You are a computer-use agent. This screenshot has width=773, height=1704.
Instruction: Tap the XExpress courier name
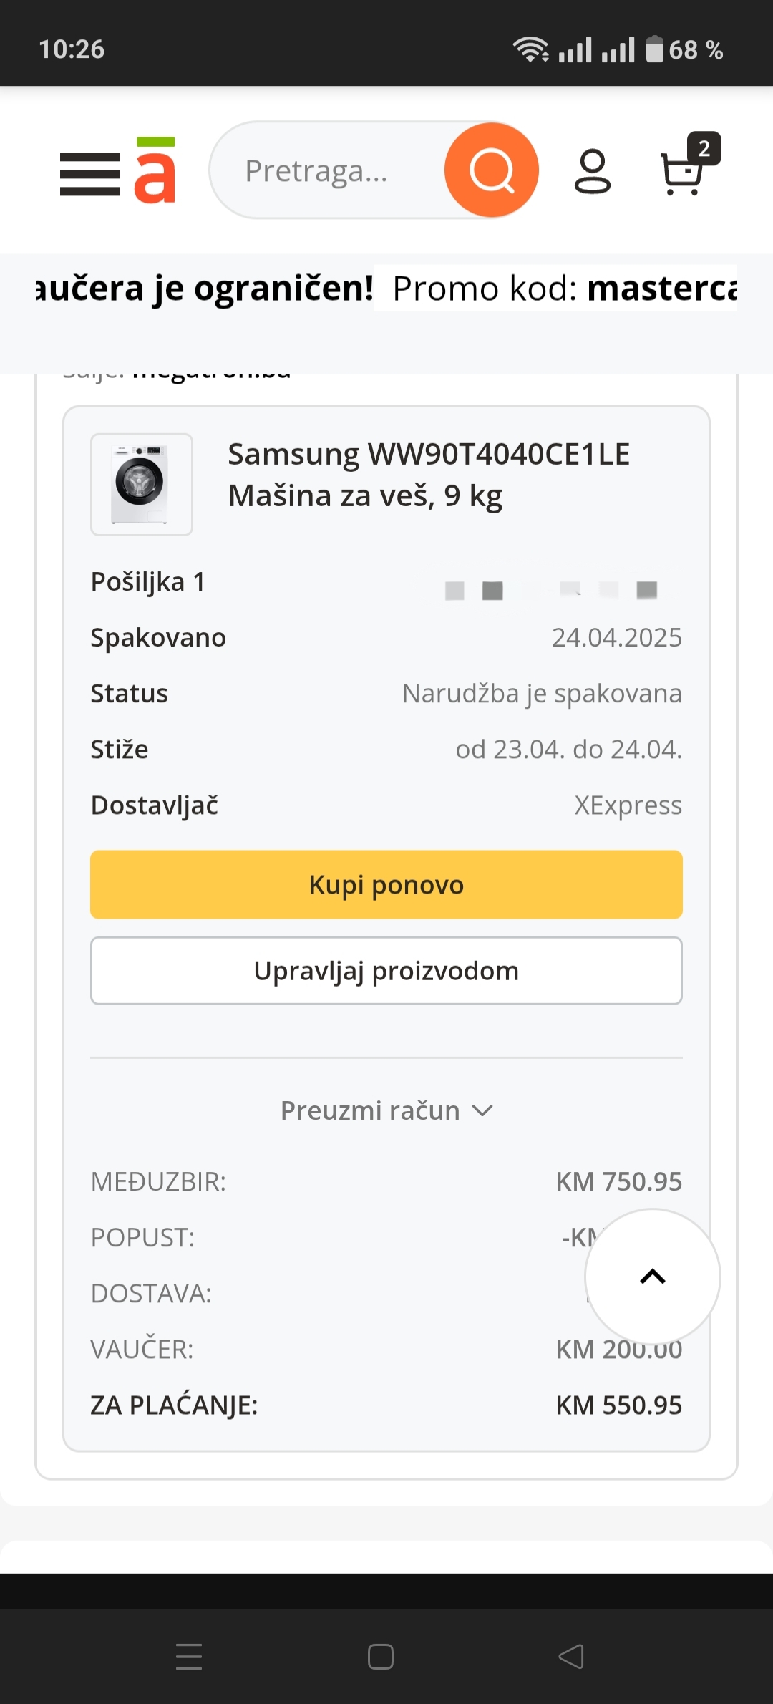pyautogui.click(x=628, y=805)
